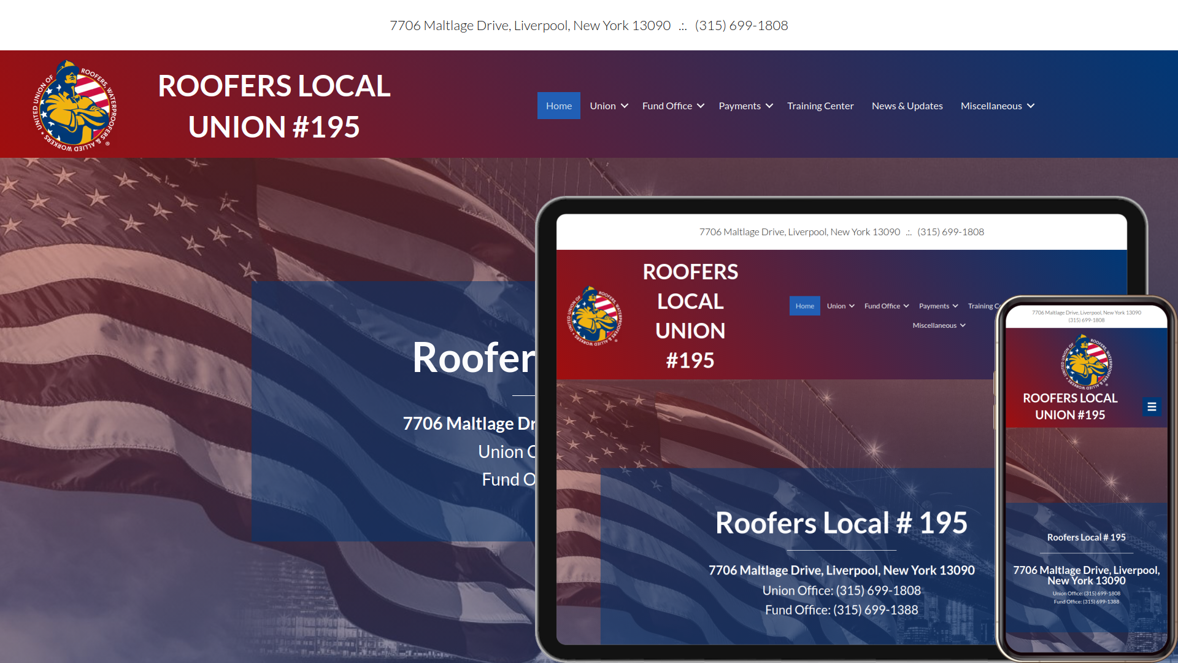Open the Home navigation item
This screenshot has height=663, width=1178.
pos(559,106)
